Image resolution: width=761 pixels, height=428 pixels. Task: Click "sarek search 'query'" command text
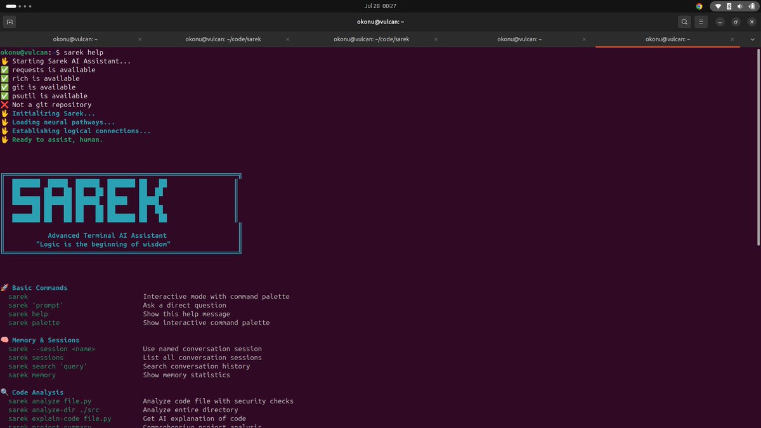pos(48,366)
